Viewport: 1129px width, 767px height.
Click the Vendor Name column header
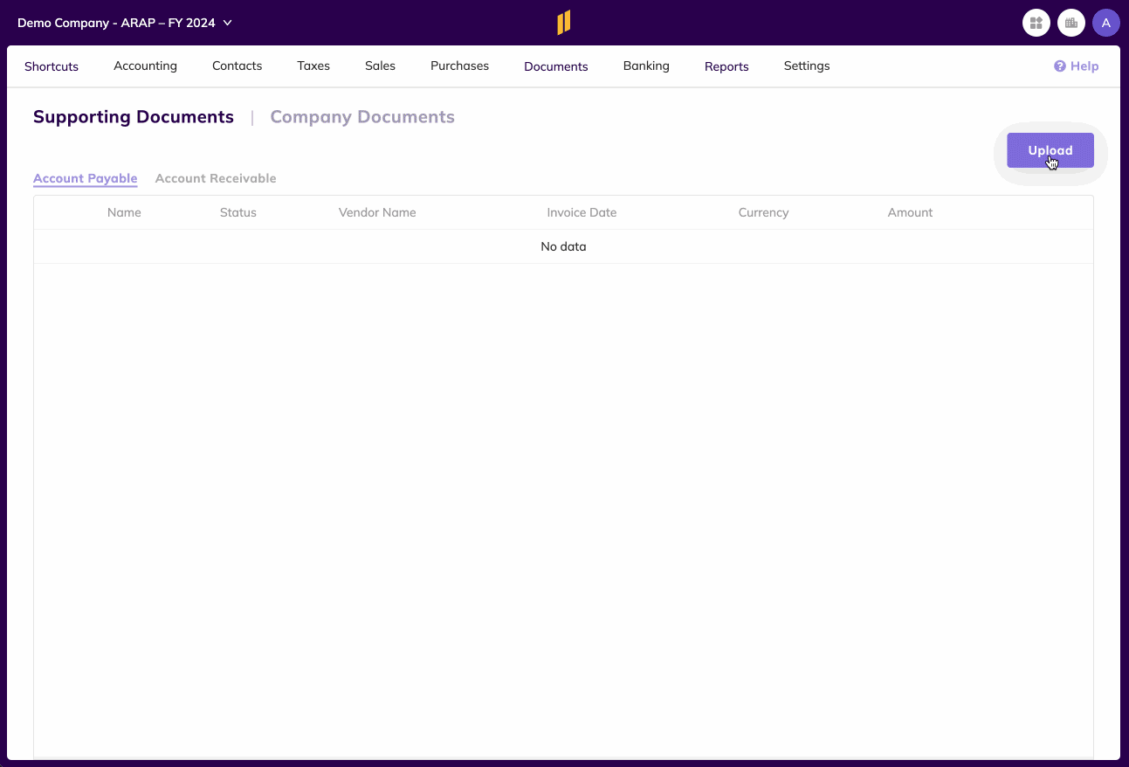(377, 212)
